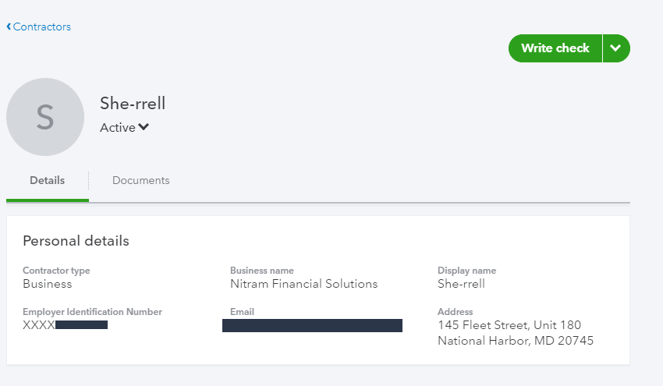Screen dimensions: 663x386
Task: Click the Personal details section heading
Action: [x=76, y=241]
